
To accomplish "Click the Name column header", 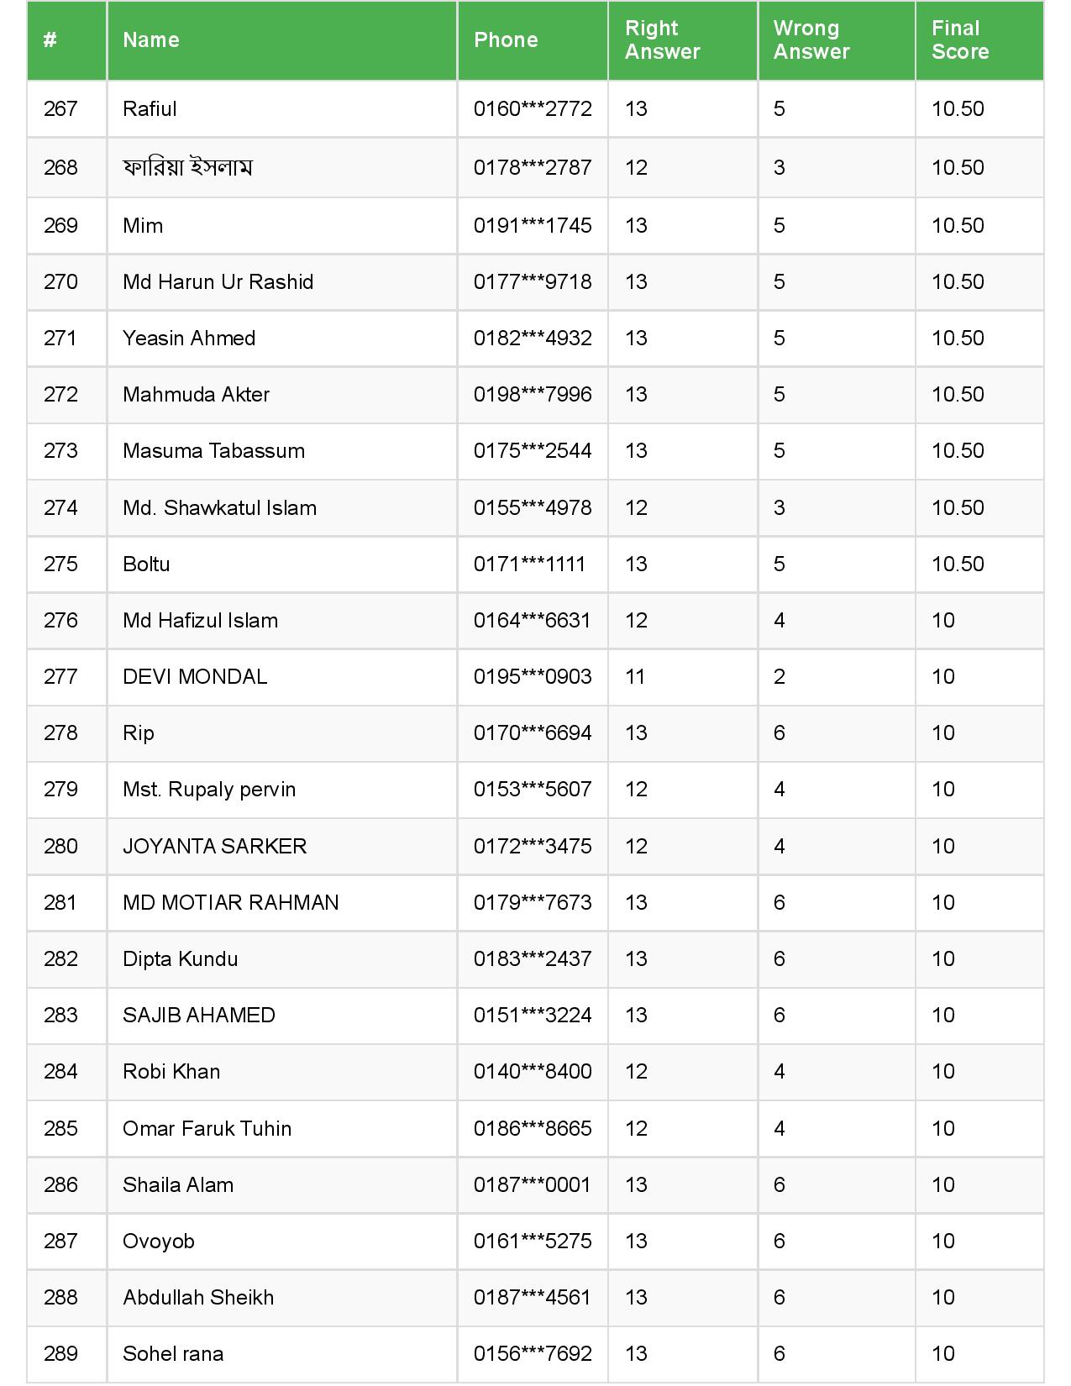I will (x=151, y=40).
